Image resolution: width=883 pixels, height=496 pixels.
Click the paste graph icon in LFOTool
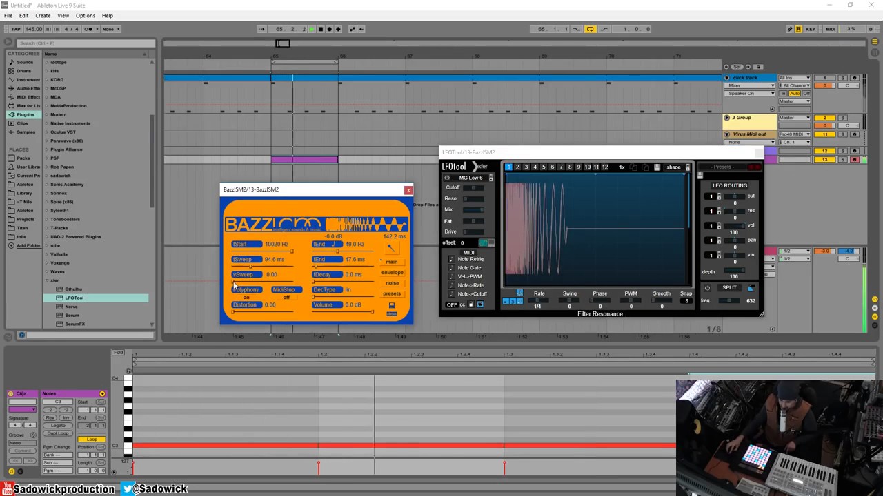click(645, 167)
